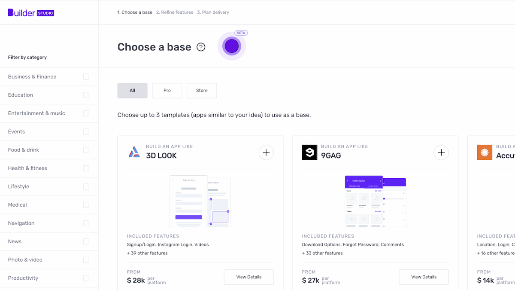Click the '$ 14k' price text

tap(486, 281)
